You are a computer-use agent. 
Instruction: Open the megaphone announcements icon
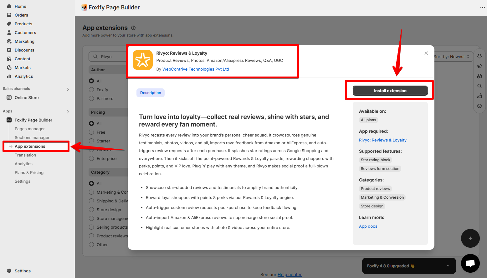click(x=479, y=66)
